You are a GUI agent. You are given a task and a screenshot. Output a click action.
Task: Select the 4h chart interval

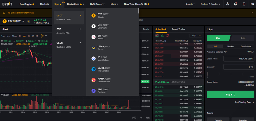coord(25,36)
